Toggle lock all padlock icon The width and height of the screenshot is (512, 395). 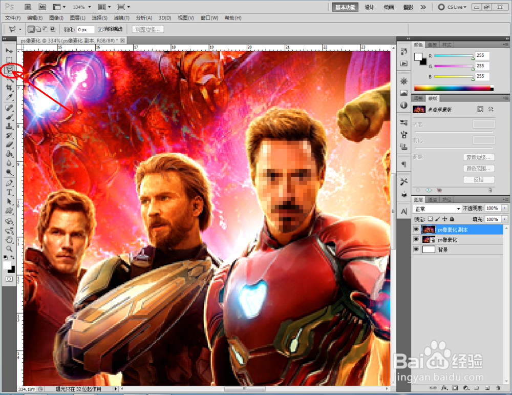[x=452, y=219]
